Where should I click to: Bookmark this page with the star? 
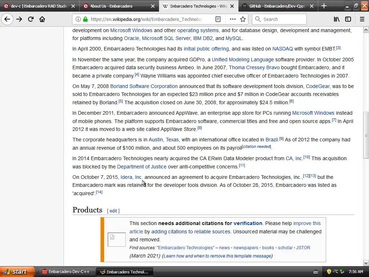coord(243,19)
